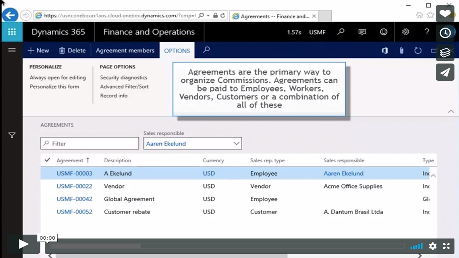Select the 'Acme Office Supplies' cell
Image resolution: width=459 pixels, height=258 pixels.
click(353, 186)
